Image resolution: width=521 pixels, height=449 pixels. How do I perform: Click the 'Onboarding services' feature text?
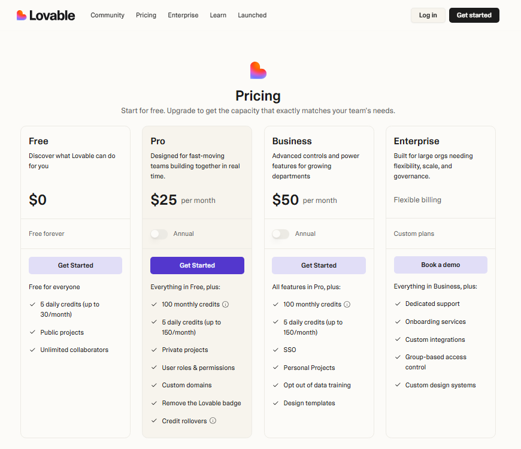(x=435, y=321)
